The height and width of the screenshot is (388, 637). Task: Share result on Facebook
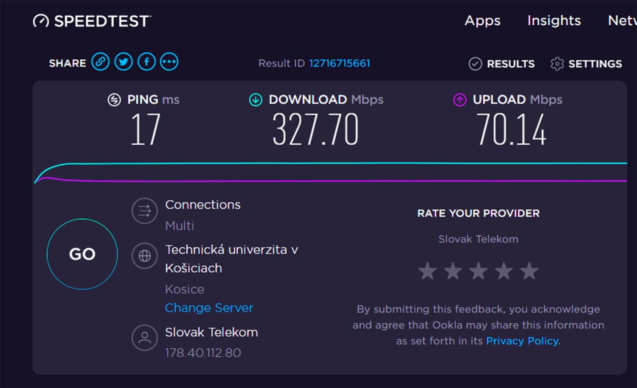pos(146,62)
